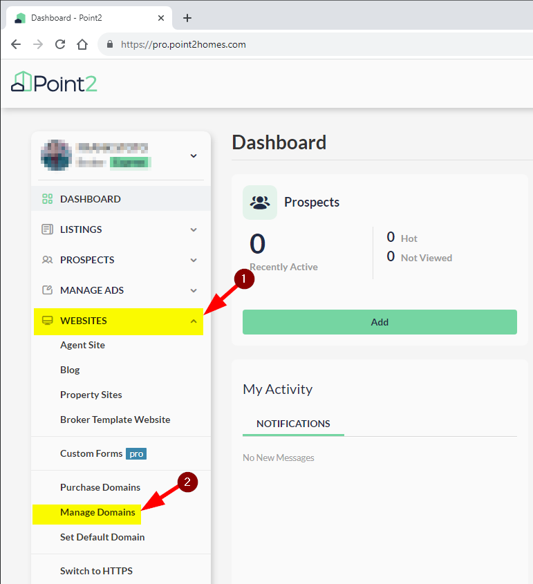Click the address bar URL field
This screenshot has width=533, height=584.
coord(315,45)
